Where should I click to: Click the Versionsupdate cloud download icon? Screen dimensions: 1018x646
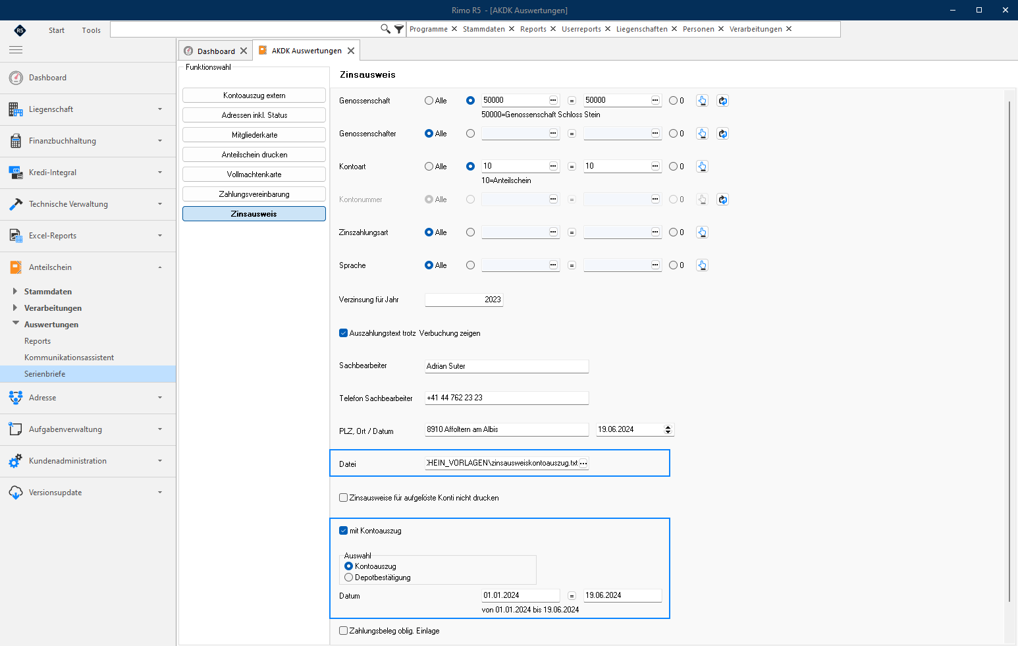16,493
